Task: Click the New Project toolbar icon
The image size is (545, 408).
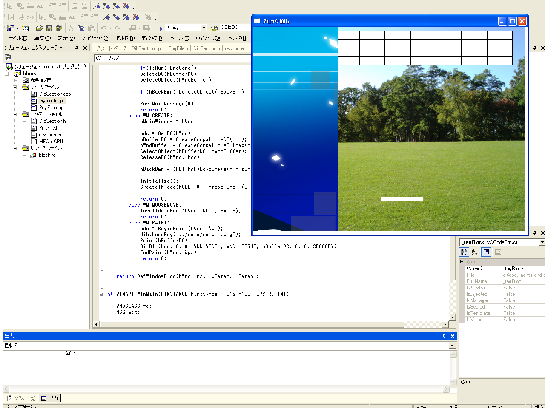Action: point(11,28)
